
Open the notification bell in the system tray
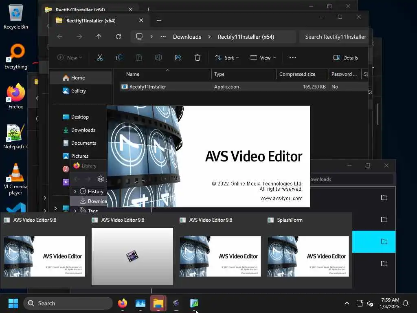coord(406,303)
